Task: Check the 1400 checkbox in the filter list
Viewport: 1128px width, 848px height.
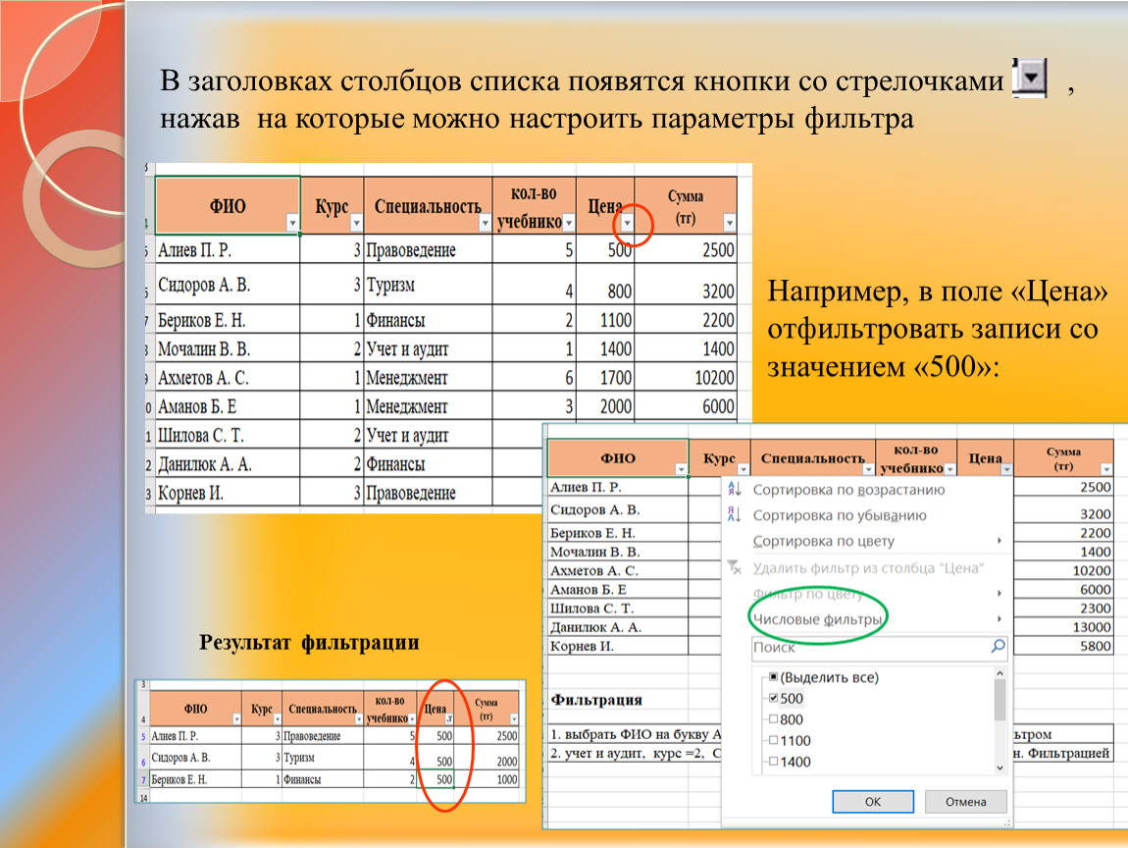Action: coord(773,761)
